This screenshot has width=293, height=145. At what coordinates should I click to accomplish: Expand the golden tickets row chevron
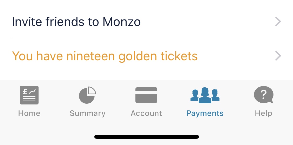tap(278, 56)
